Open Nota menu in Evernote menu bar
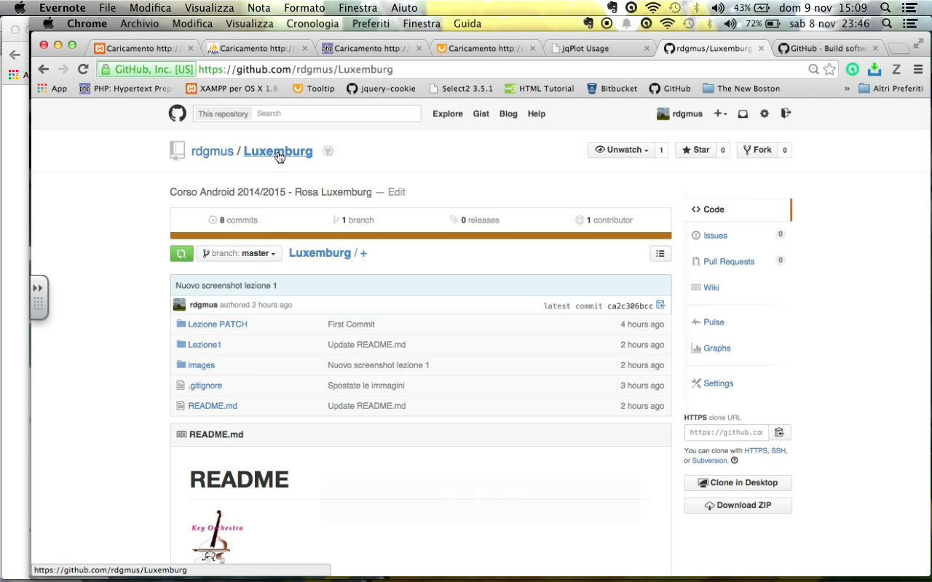 tap(258, 8)
